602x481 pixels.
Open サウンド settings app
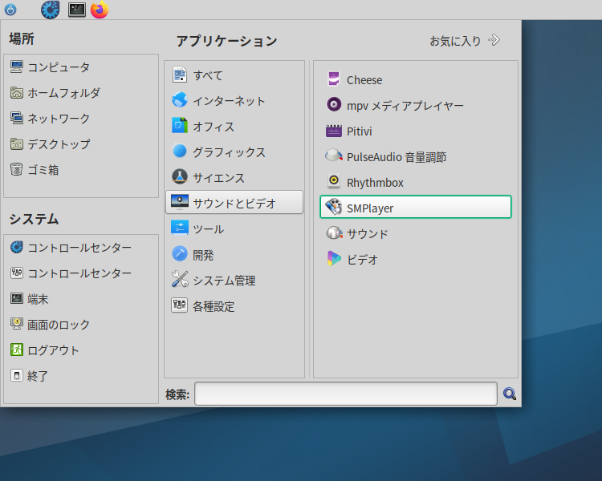point(416,233)
